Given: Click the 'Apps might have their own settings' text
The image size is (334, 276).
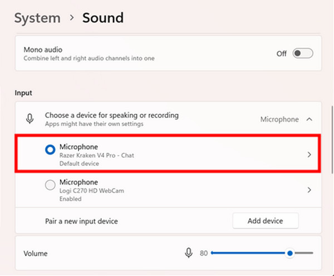Looking at the screenshot, I should pyautogui.click(x=94, y=124).
